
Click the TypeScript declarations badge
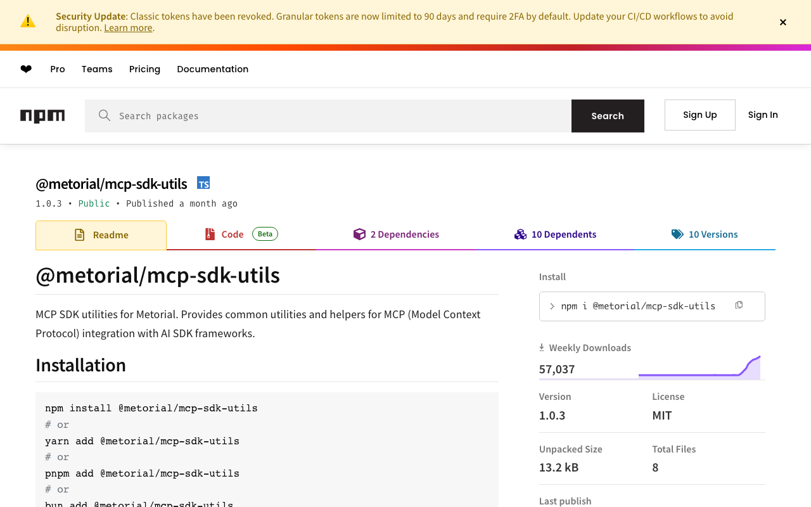click(203, 183)
